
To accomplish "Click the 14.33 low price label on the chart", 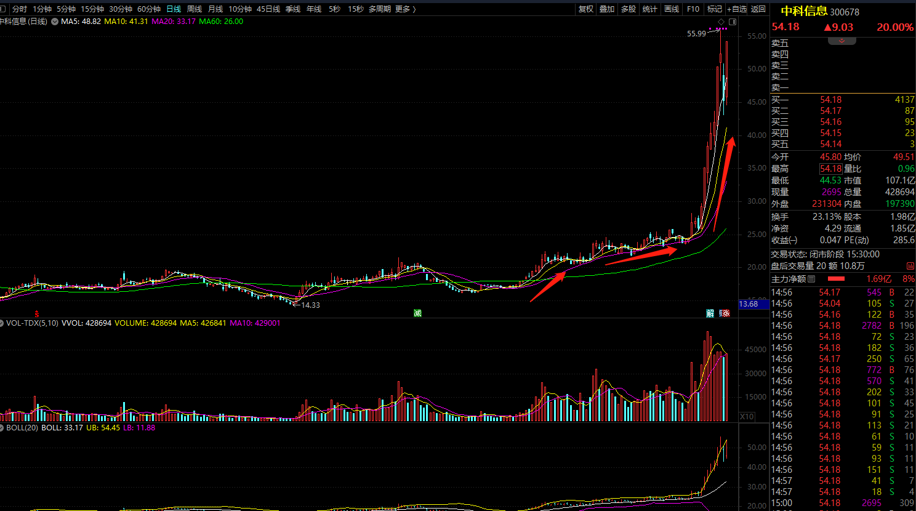I will [310, 305].
